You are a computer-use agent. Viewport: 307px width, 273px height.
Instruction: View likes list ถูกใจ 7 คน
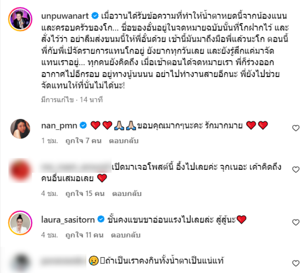(x=83, y=141)
